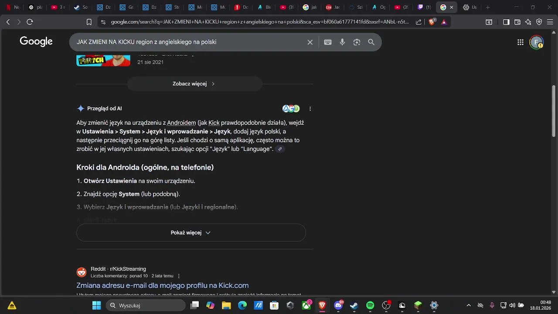
Task: Clear the Google search box text
Action: (310, 42)
